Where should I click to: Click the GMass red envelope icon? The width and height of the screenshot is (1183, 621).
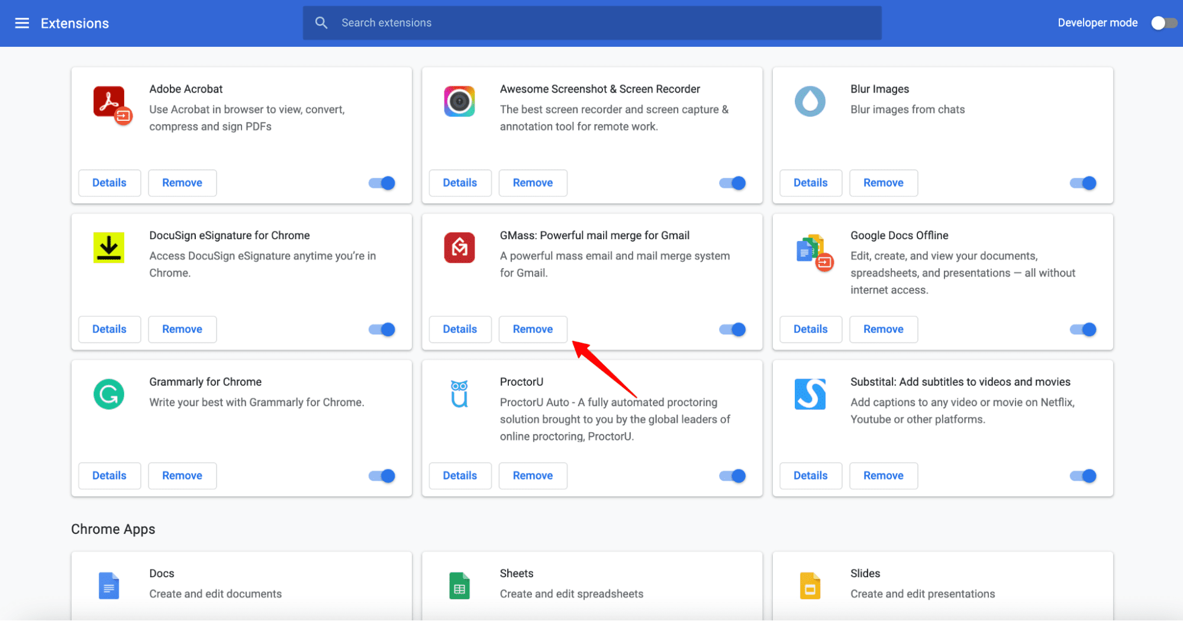[459, 247]
